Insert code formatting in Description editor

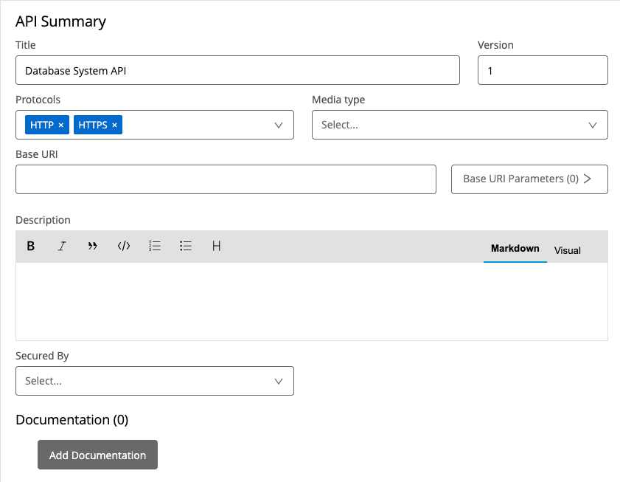124,247
